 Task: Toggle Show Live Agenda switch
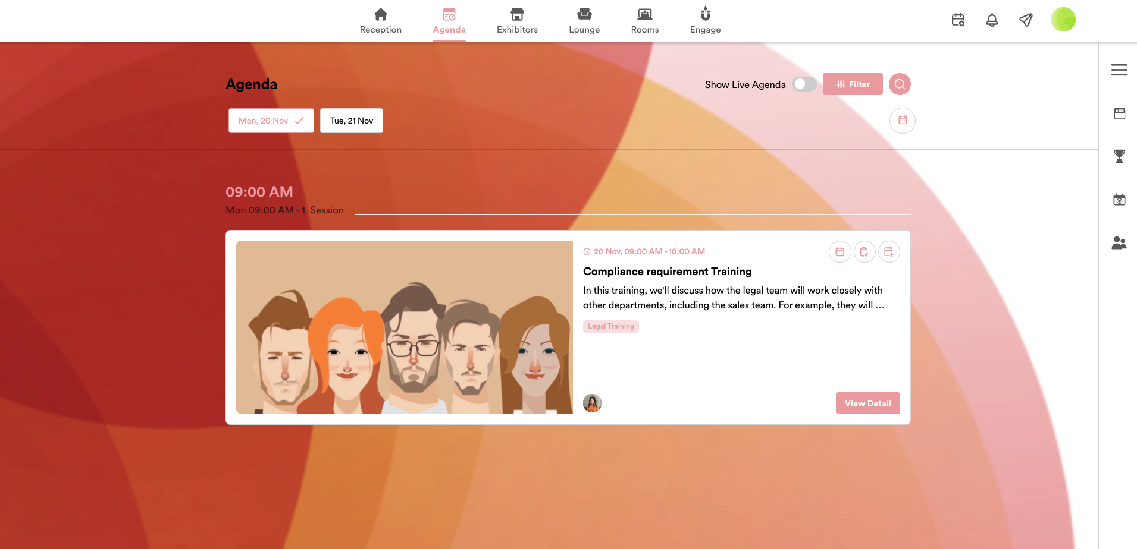pyautogui.click(x=804, y=84)
